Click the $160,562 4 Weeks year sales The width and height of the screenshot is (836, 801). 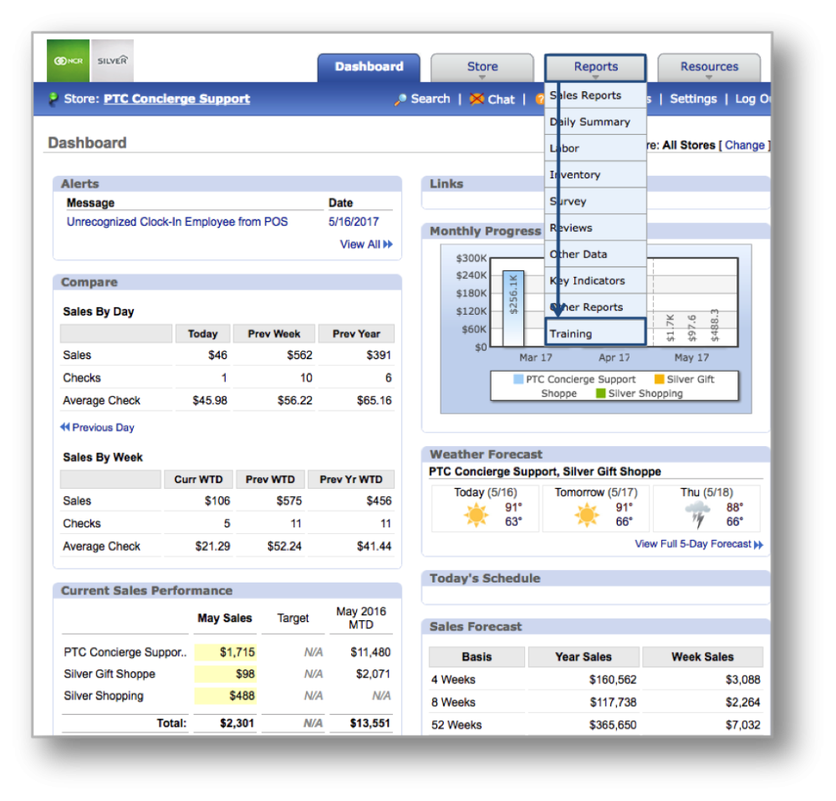(613, 680)
